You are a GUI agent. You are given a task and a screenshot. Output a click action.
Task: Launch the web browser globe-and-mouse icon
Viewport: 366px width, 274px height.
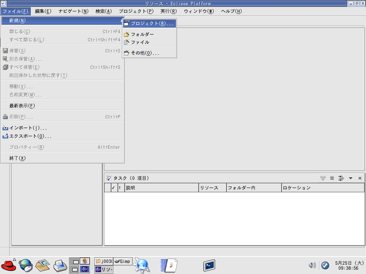click(26, 265)
